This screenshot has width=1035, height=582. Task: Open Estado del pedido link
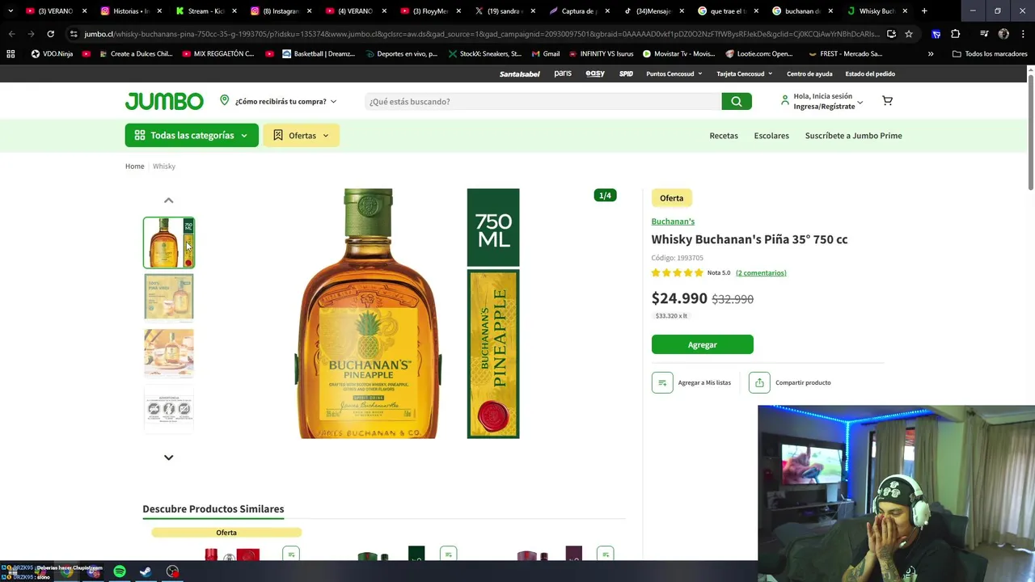[x=870, y=74]
